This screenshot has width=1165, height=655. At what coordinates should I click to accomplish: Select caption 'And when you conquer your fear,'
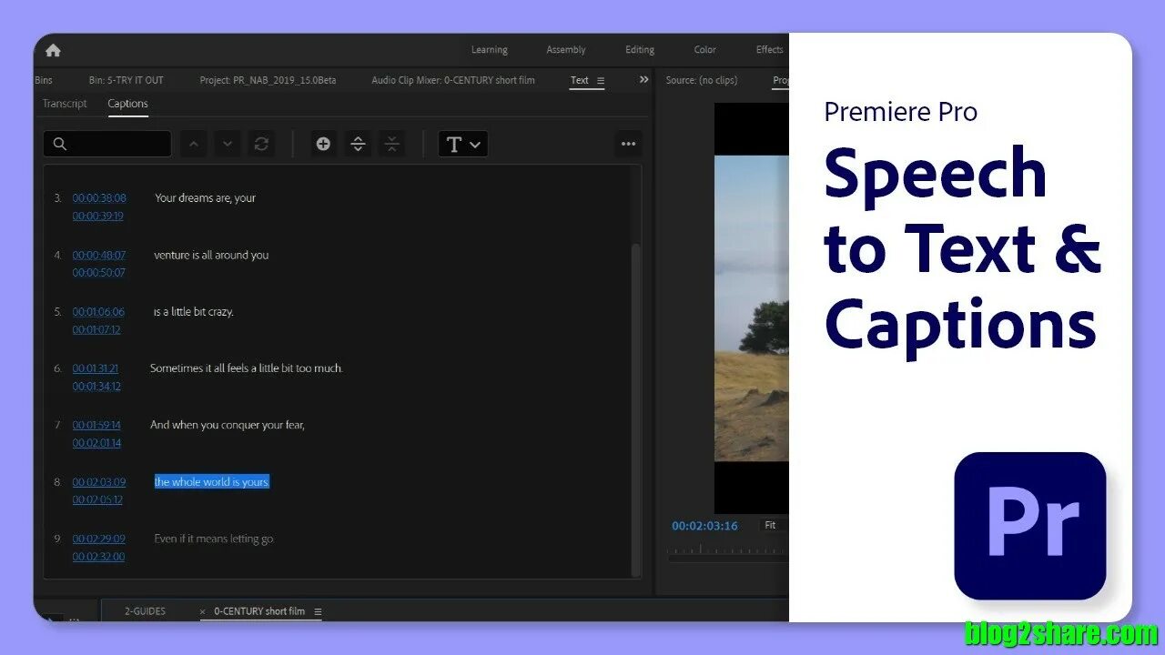228,425
